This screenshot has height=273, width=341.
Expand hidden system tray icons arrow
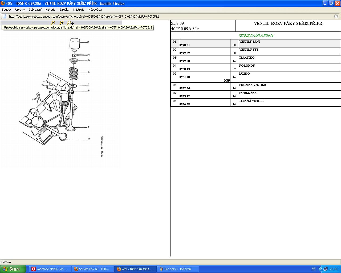[321, 269]
